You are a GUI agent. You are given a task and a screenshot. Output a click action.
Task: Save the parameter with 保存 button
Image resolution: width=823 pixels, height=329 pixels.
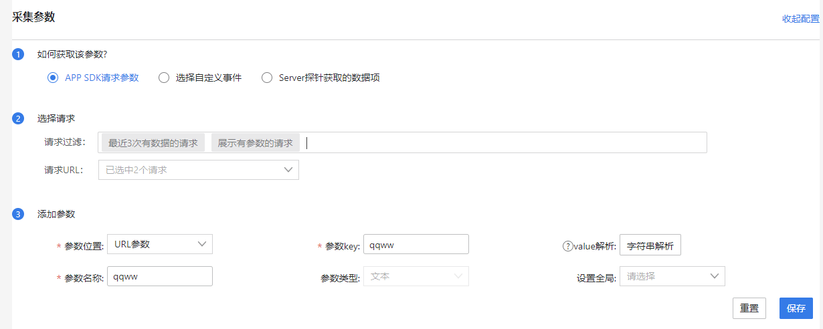(x=796, y=308)
